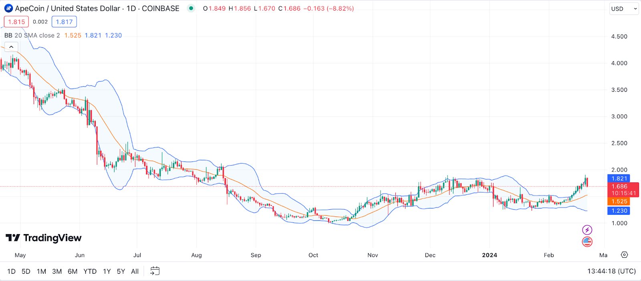Click the 1.817 buy price button
641x281 pixels.
coord(64,22)
